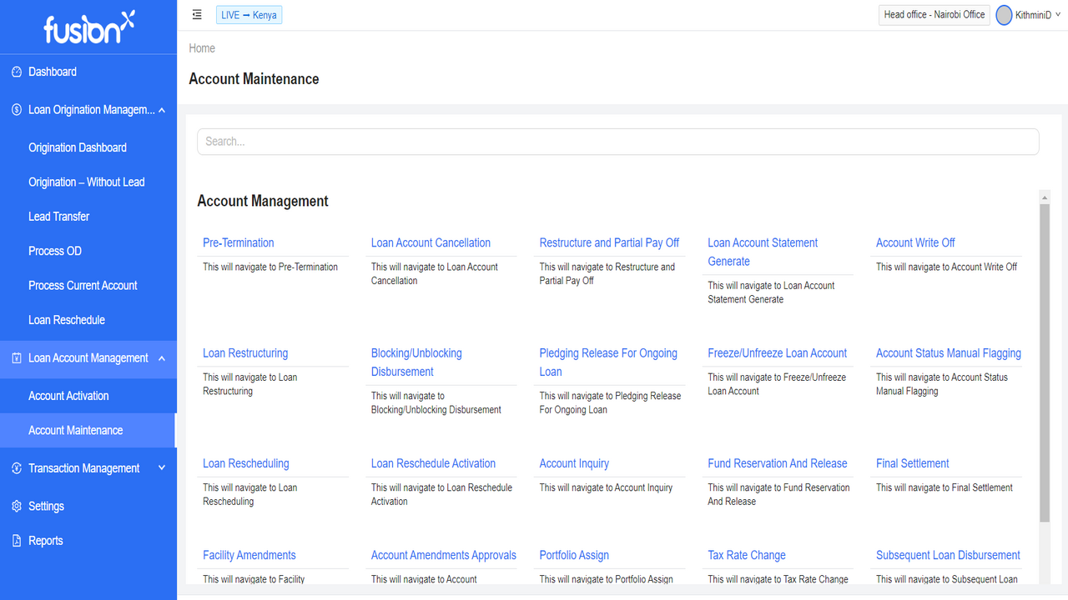Click the sidebar collapse hamburger icon

coord(196,14)
